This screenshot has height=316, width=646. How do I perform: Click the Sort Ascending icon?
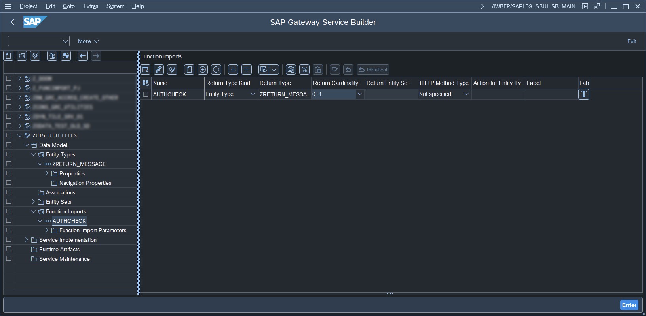[233, 70]
